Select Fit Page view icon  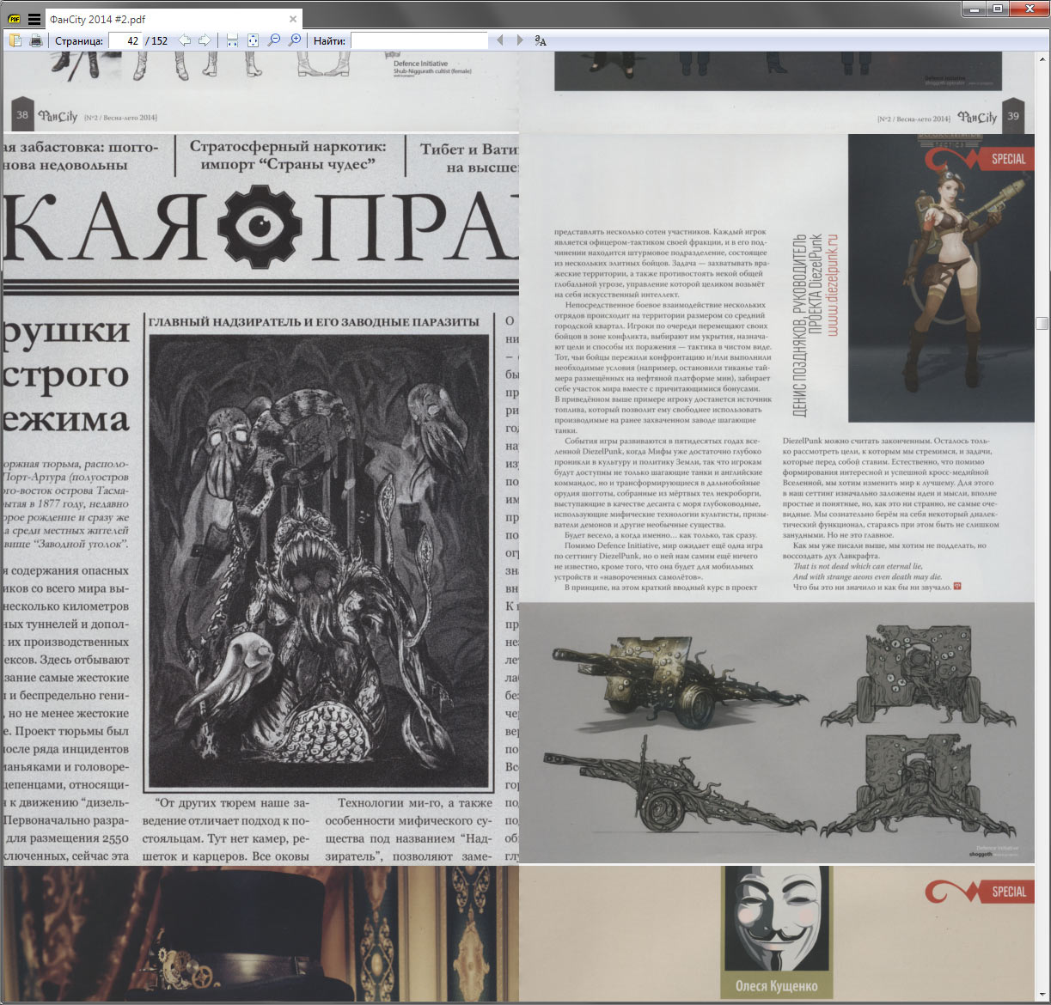coord(253,40)
